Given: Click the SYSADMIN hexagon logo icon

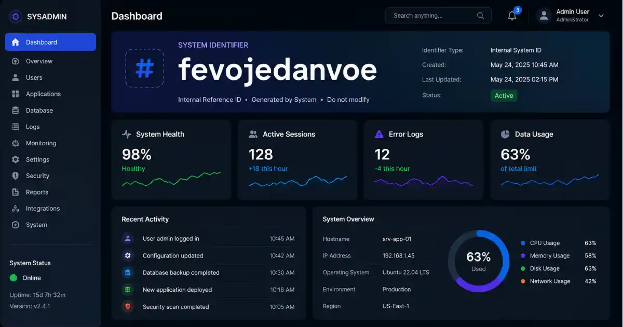Looking at the screenshot, I should (x=16, y=17).
